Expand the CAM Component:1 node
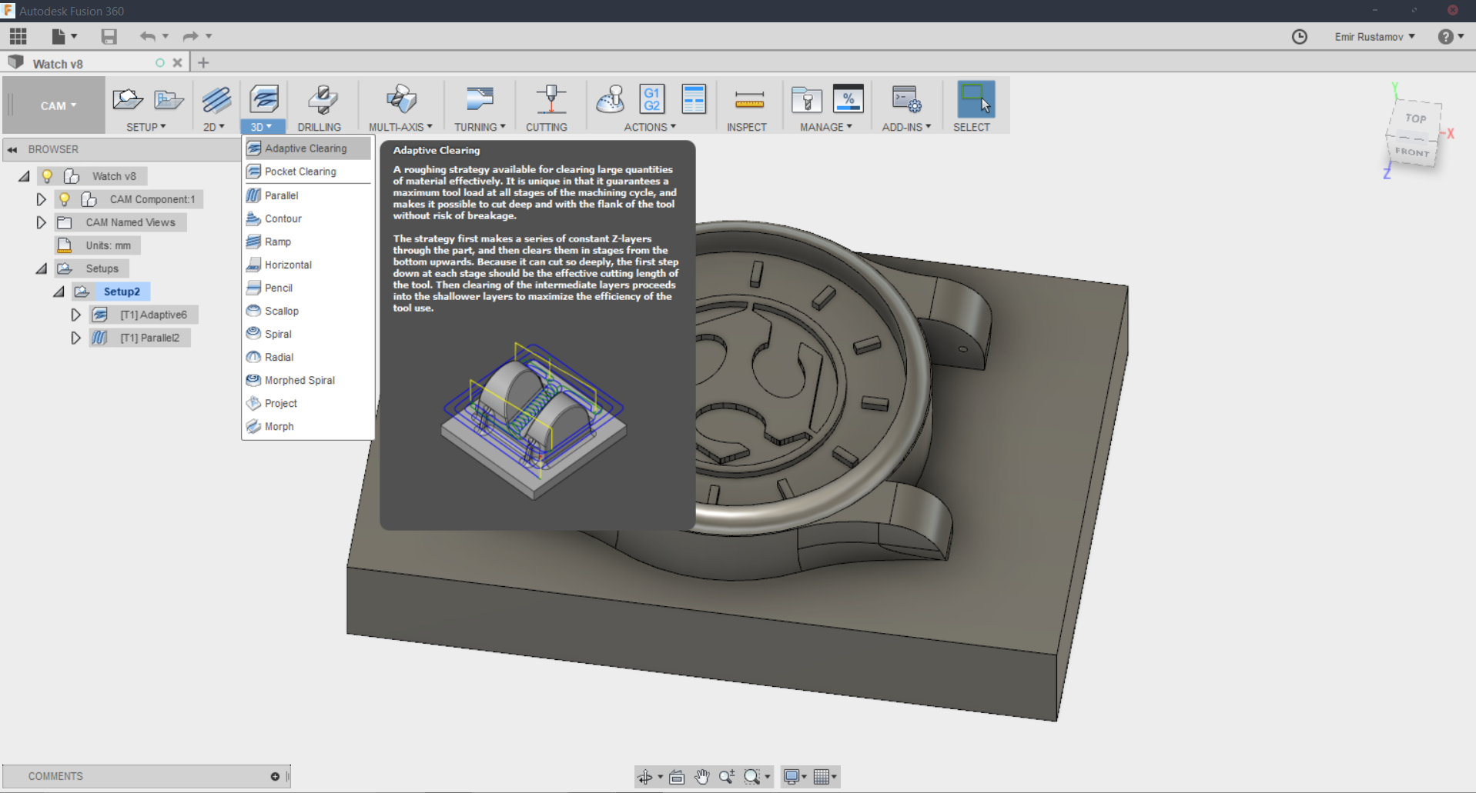 click(x=42, y=199)
